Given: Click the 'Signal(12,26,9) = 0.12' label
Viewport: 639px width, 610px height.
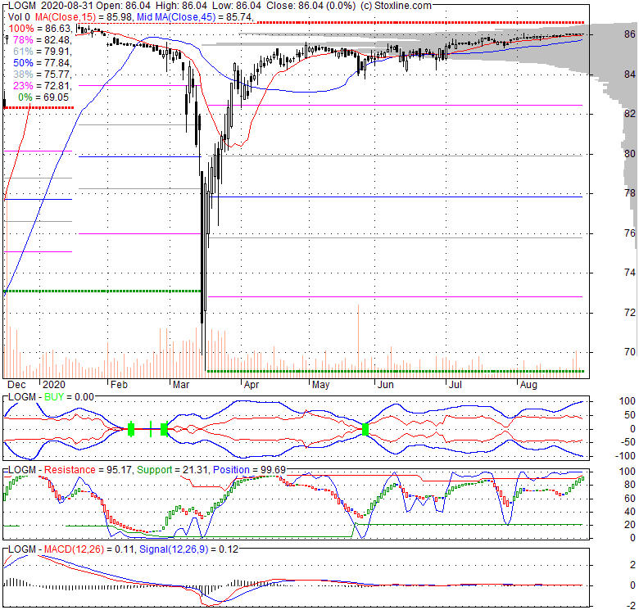Looking at the screenshot, I should [x=188, y=549].
